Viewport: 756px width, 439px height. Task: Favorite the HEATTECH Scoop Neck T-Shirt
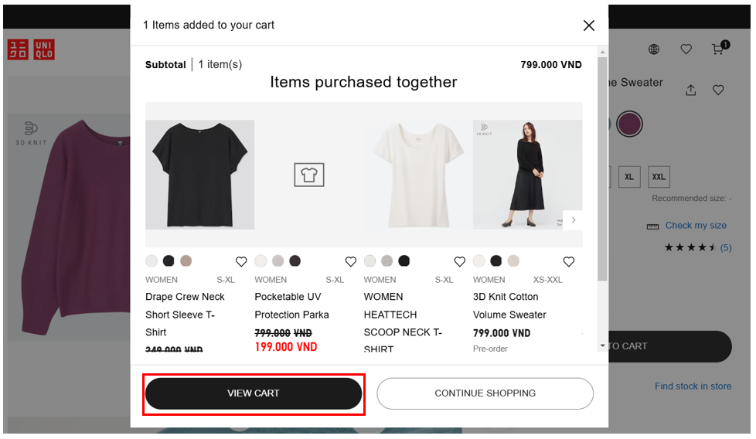pyautogui.click(x=459, y=261)
